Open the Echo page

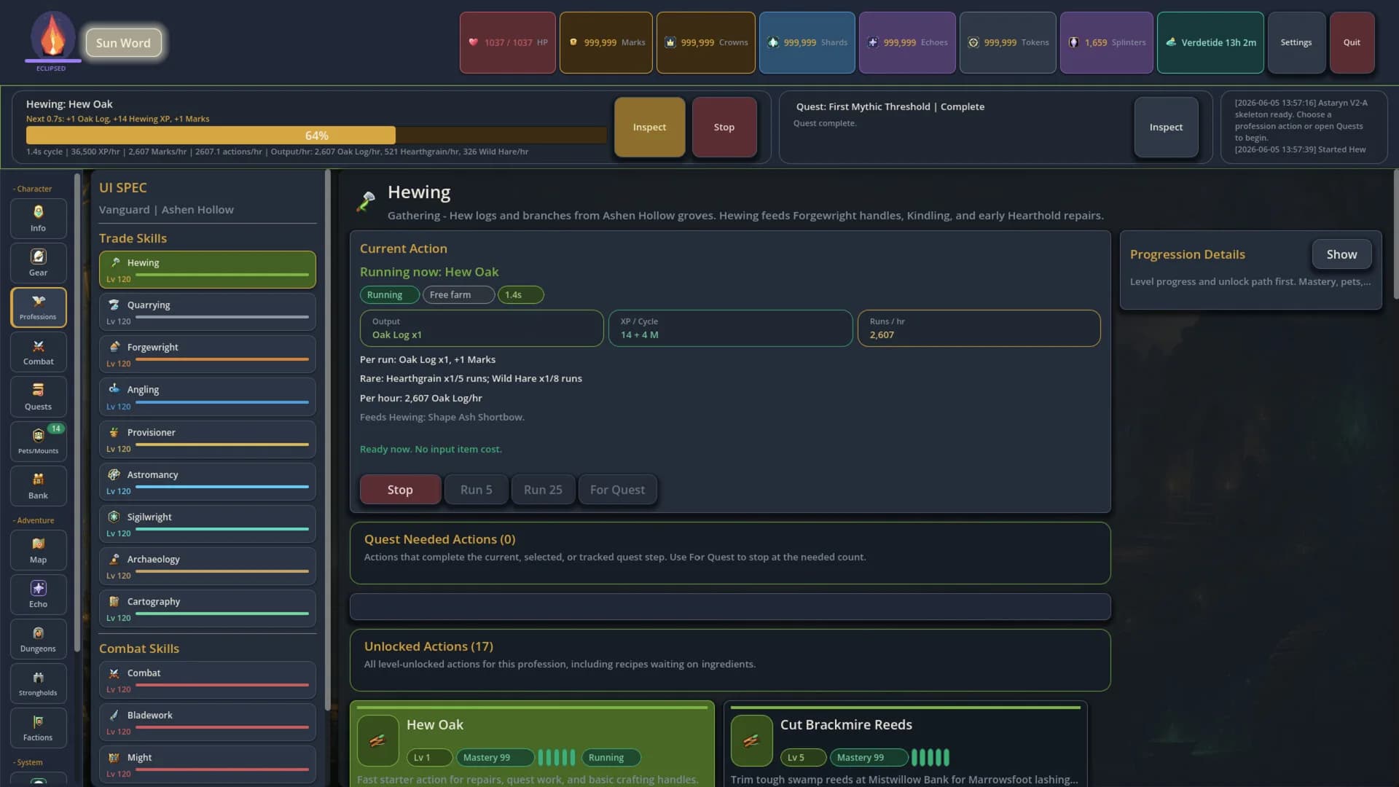(x=38, y=595)
